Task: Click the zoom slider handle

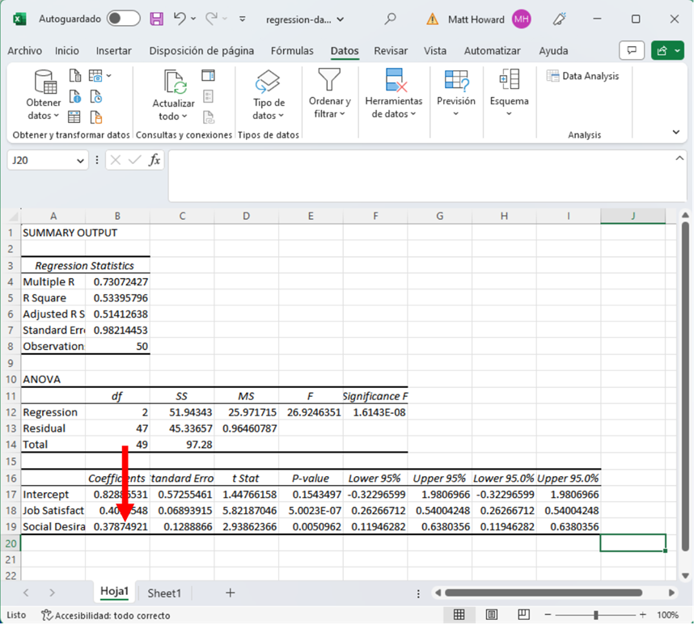Action: (596, 615)
